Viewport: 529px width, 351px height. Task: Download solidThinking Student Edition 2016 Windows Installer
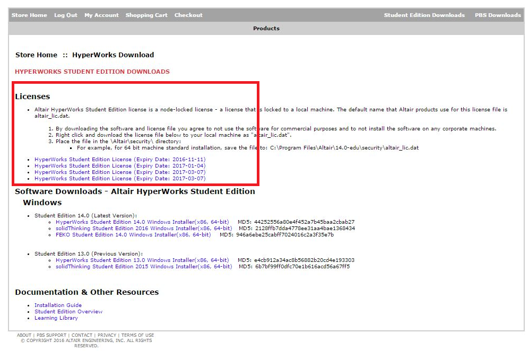(144, 229)
